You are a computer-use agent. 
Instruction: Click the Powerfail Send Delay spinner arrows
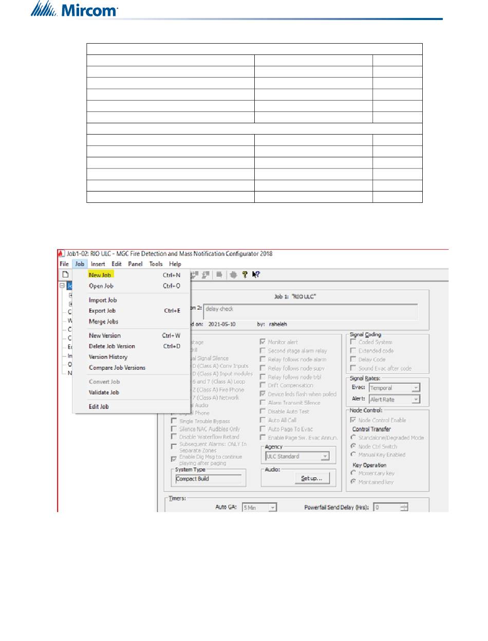pyautogui.click(x=404, y=507)
